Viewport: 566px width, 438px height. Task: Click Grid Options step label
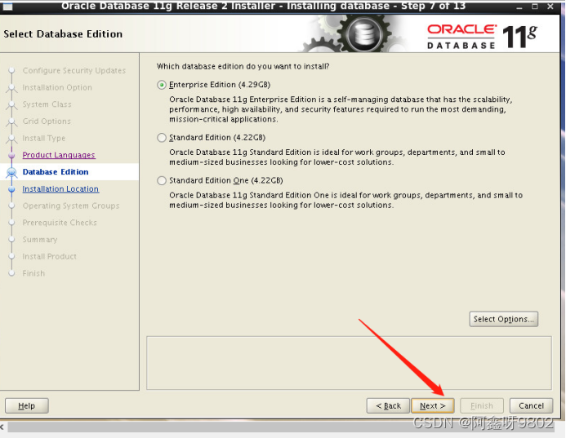pyautogui.click(x=47, y=122)
